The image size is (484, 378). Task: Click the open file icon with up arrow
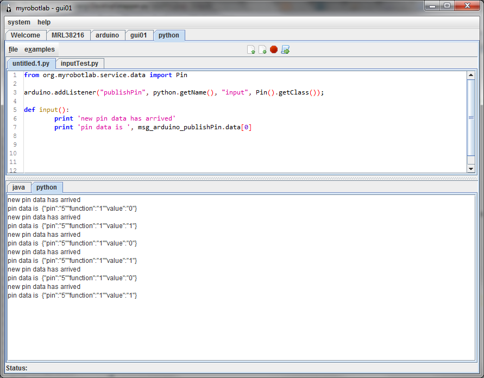pos(251,49)
